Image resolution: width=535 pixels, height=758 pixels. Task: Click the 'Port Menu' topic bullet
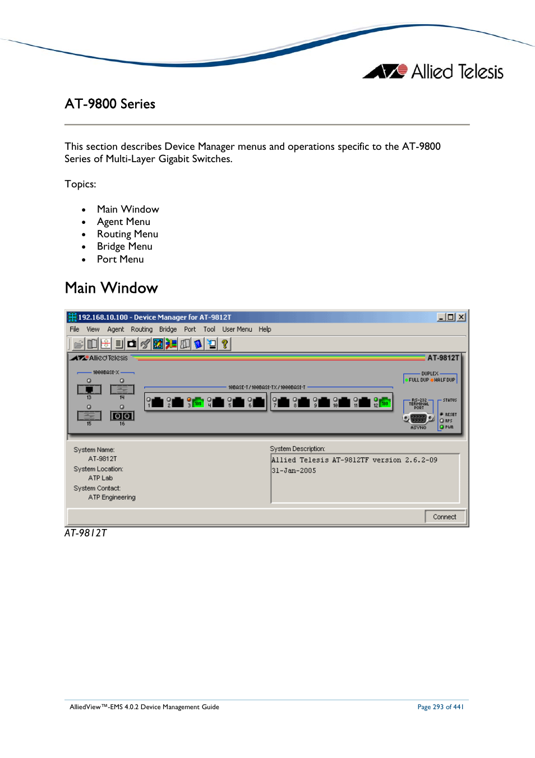point(120,259)
